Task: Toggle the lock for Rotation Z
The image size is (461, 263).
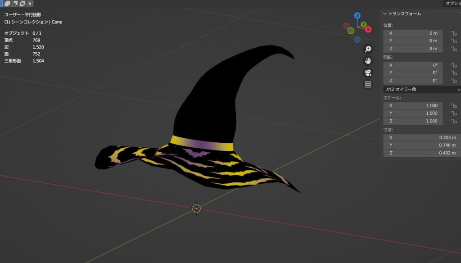Action: tap(454, 80)
